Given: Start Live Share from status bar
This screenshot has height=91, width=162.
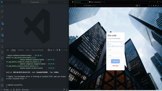Looking at the screenshot, I should (25, 90).
